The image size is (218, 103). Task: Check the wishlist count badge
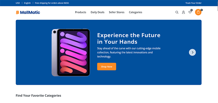[x=192, y=10]
